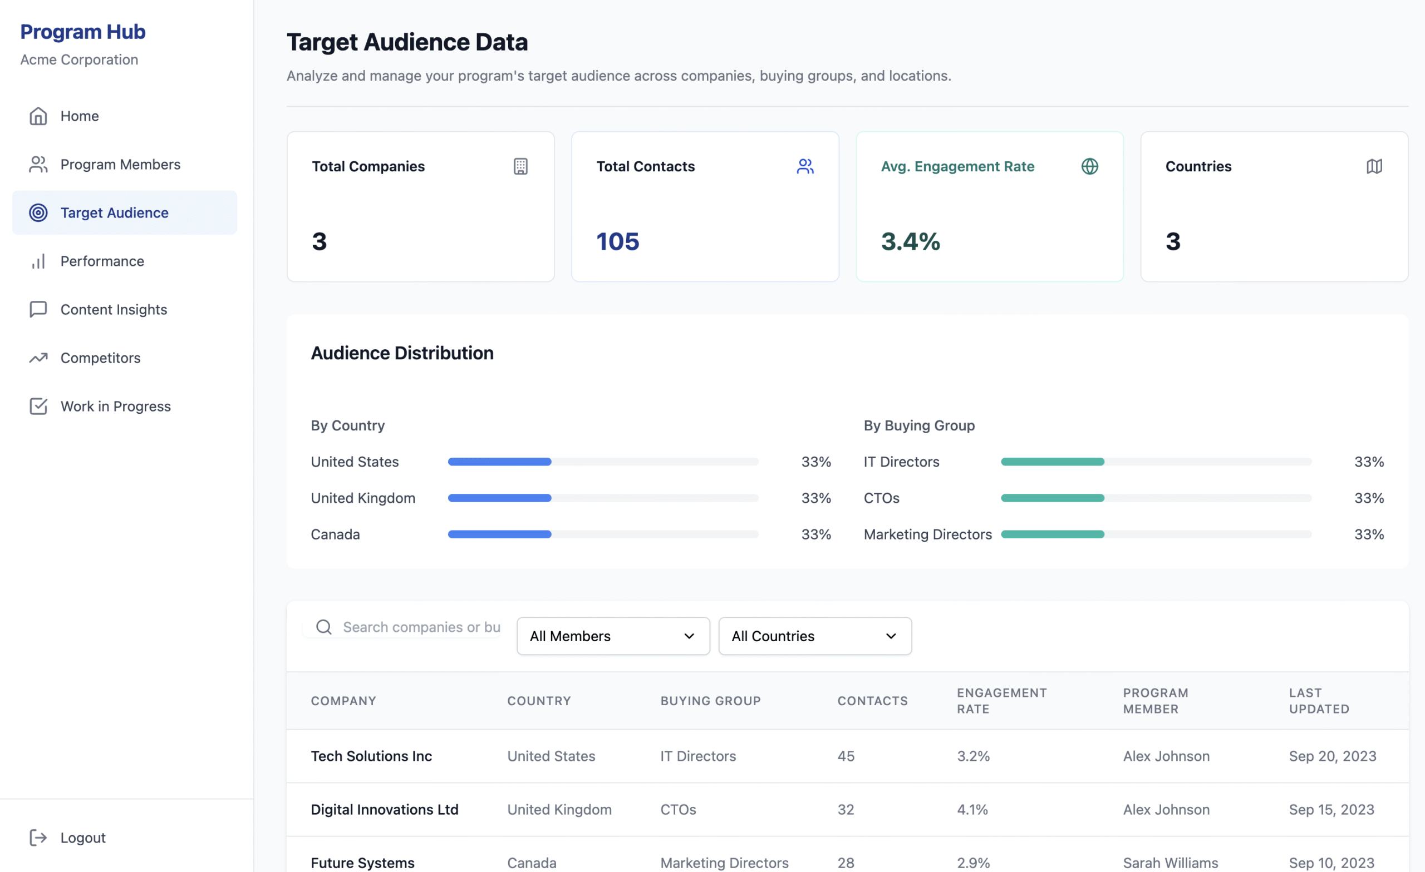Sort by COMPANY column header
The height and width of the screenshot is (872, 1425).
(x=343, y=701)
